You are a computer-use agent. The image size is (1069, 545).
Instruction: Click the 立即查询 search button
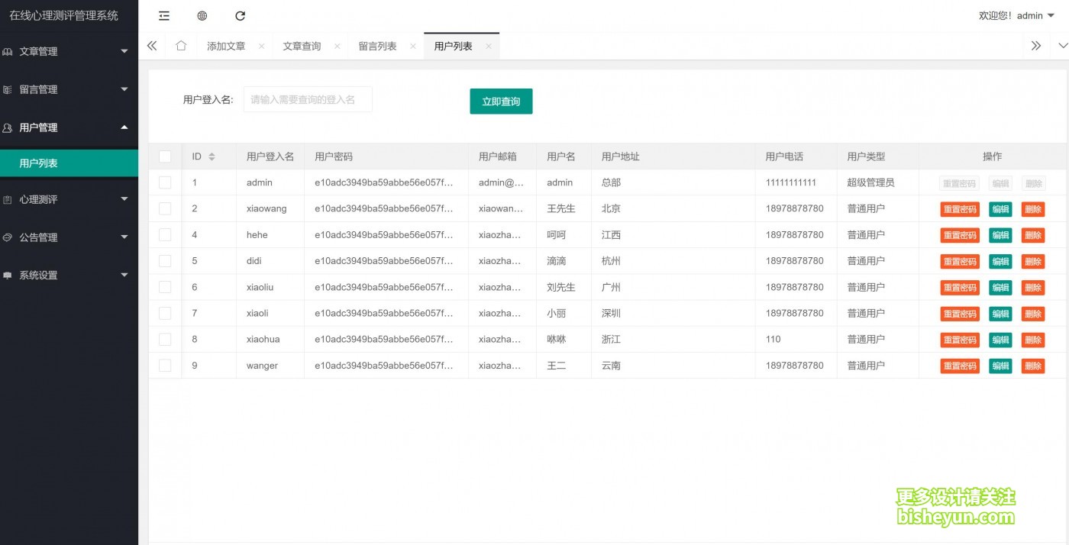tap(501, 100)
